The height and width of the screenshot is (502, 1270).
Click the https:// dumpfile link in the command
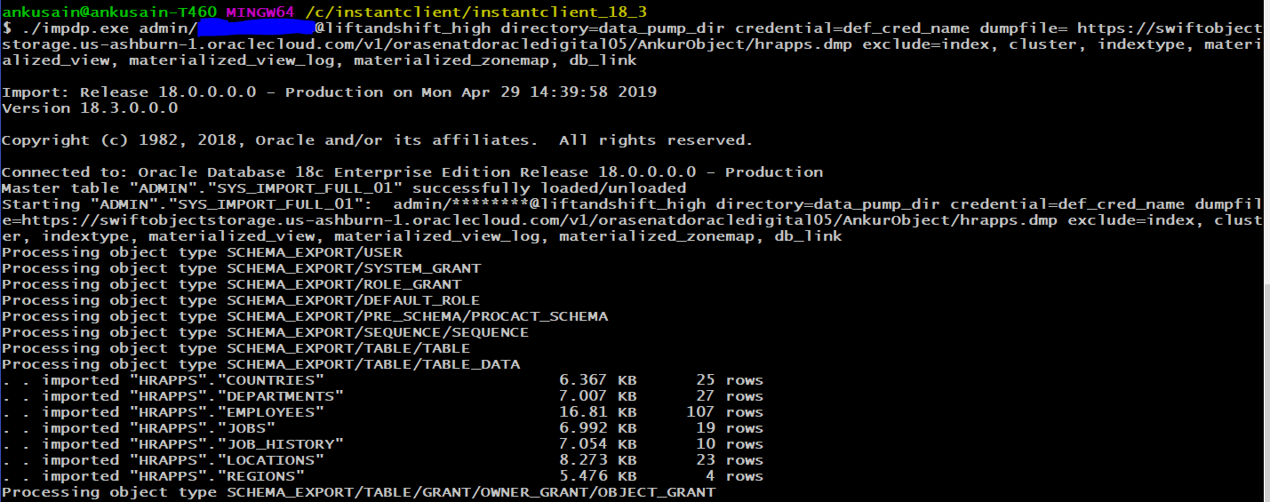tap(1169, 28)
